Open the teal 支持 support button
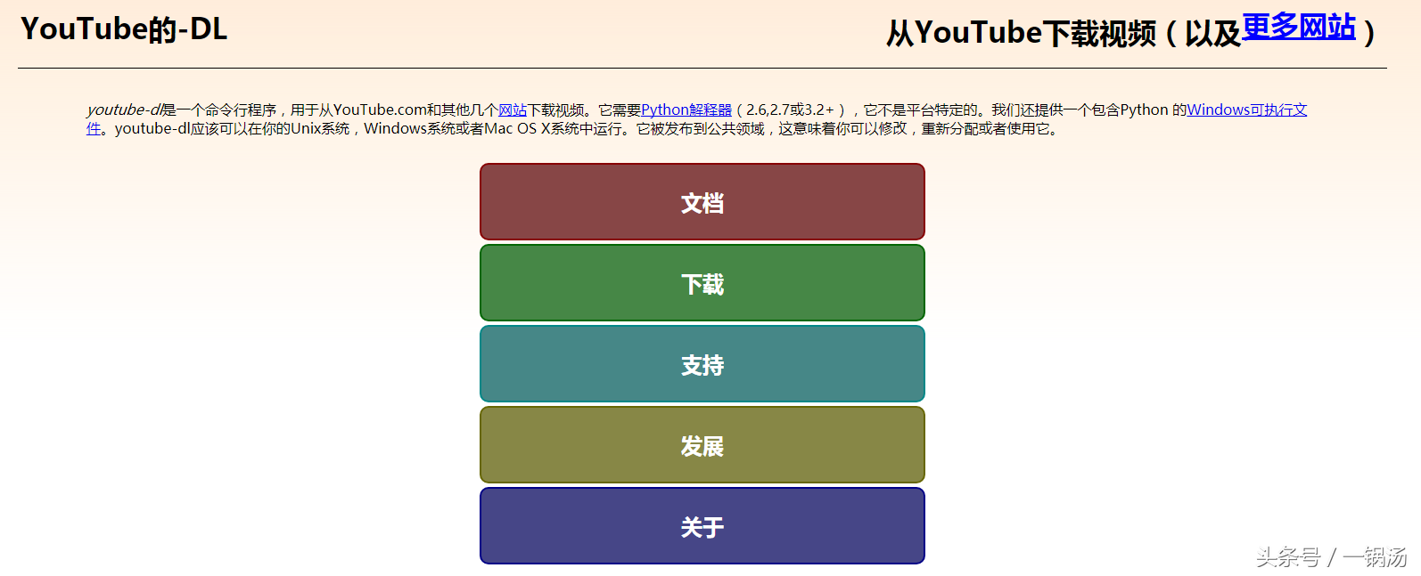The width and height of the screenshot is (1421, 576). (702, 364)
